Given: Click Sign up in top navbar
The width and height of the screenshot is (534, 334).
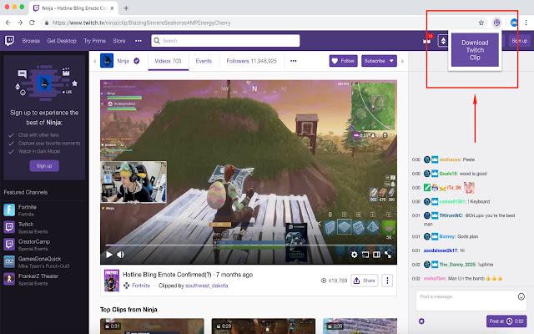Looking at the screenshot, I should [x=519, y=41].
